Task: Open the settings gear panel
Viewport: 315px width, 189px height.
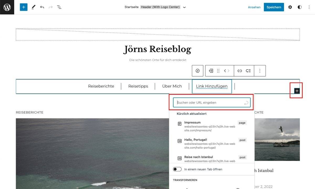Action: [x=290, y=7]
